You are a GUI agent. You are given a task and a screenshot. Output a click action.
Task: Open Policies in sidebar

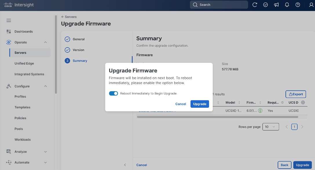pos(20,118)
